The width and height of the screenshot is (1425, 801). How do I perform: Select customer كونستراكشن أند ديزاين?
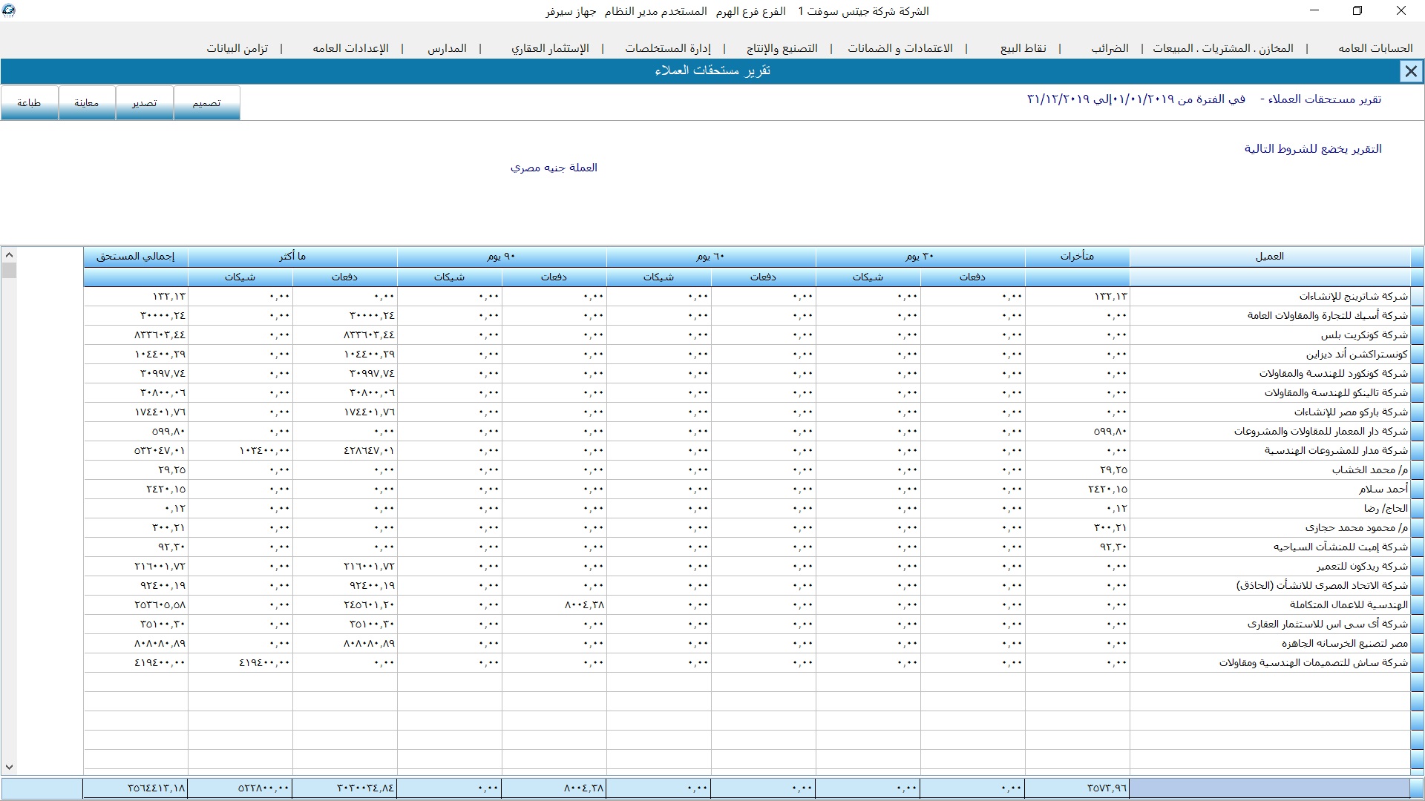(x=1270, y=354)
